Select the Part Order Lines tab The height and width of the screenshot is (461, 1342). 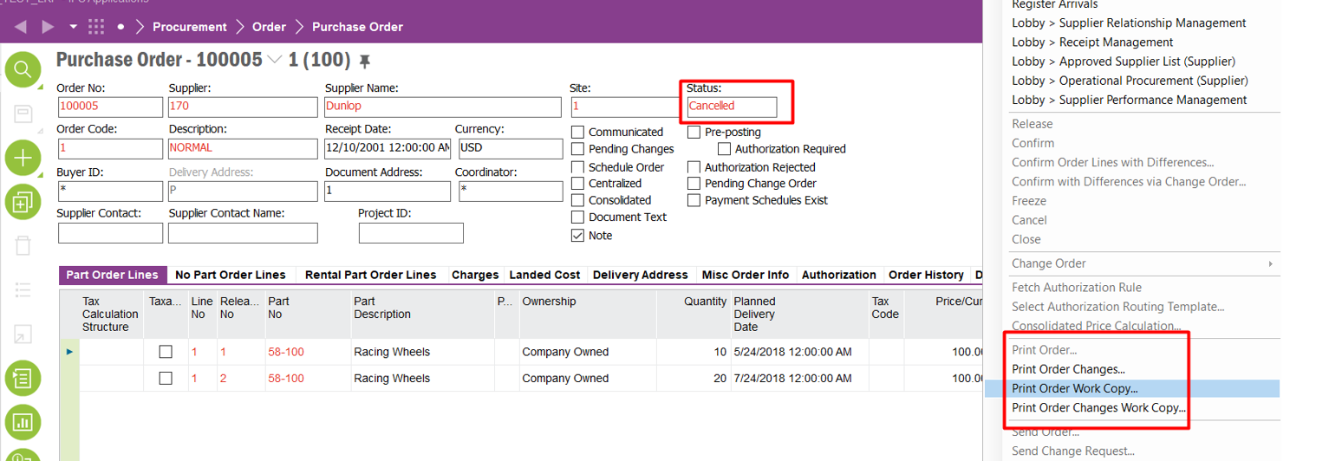[x=112, y=275]
